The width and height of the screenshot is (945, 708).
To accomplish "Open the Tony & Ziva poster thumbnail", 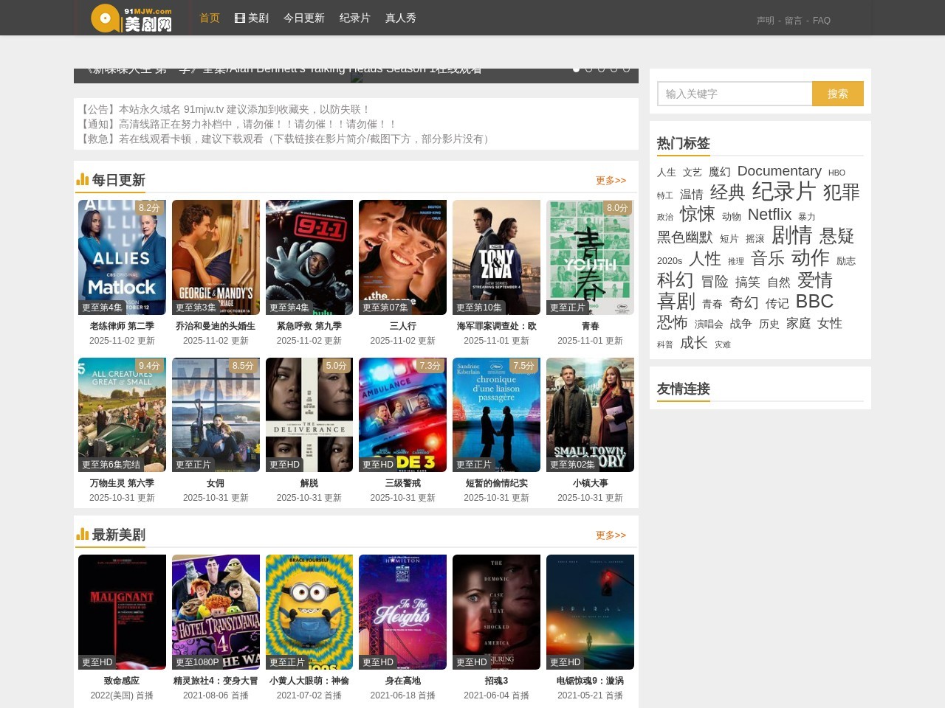I will point(496,257).
